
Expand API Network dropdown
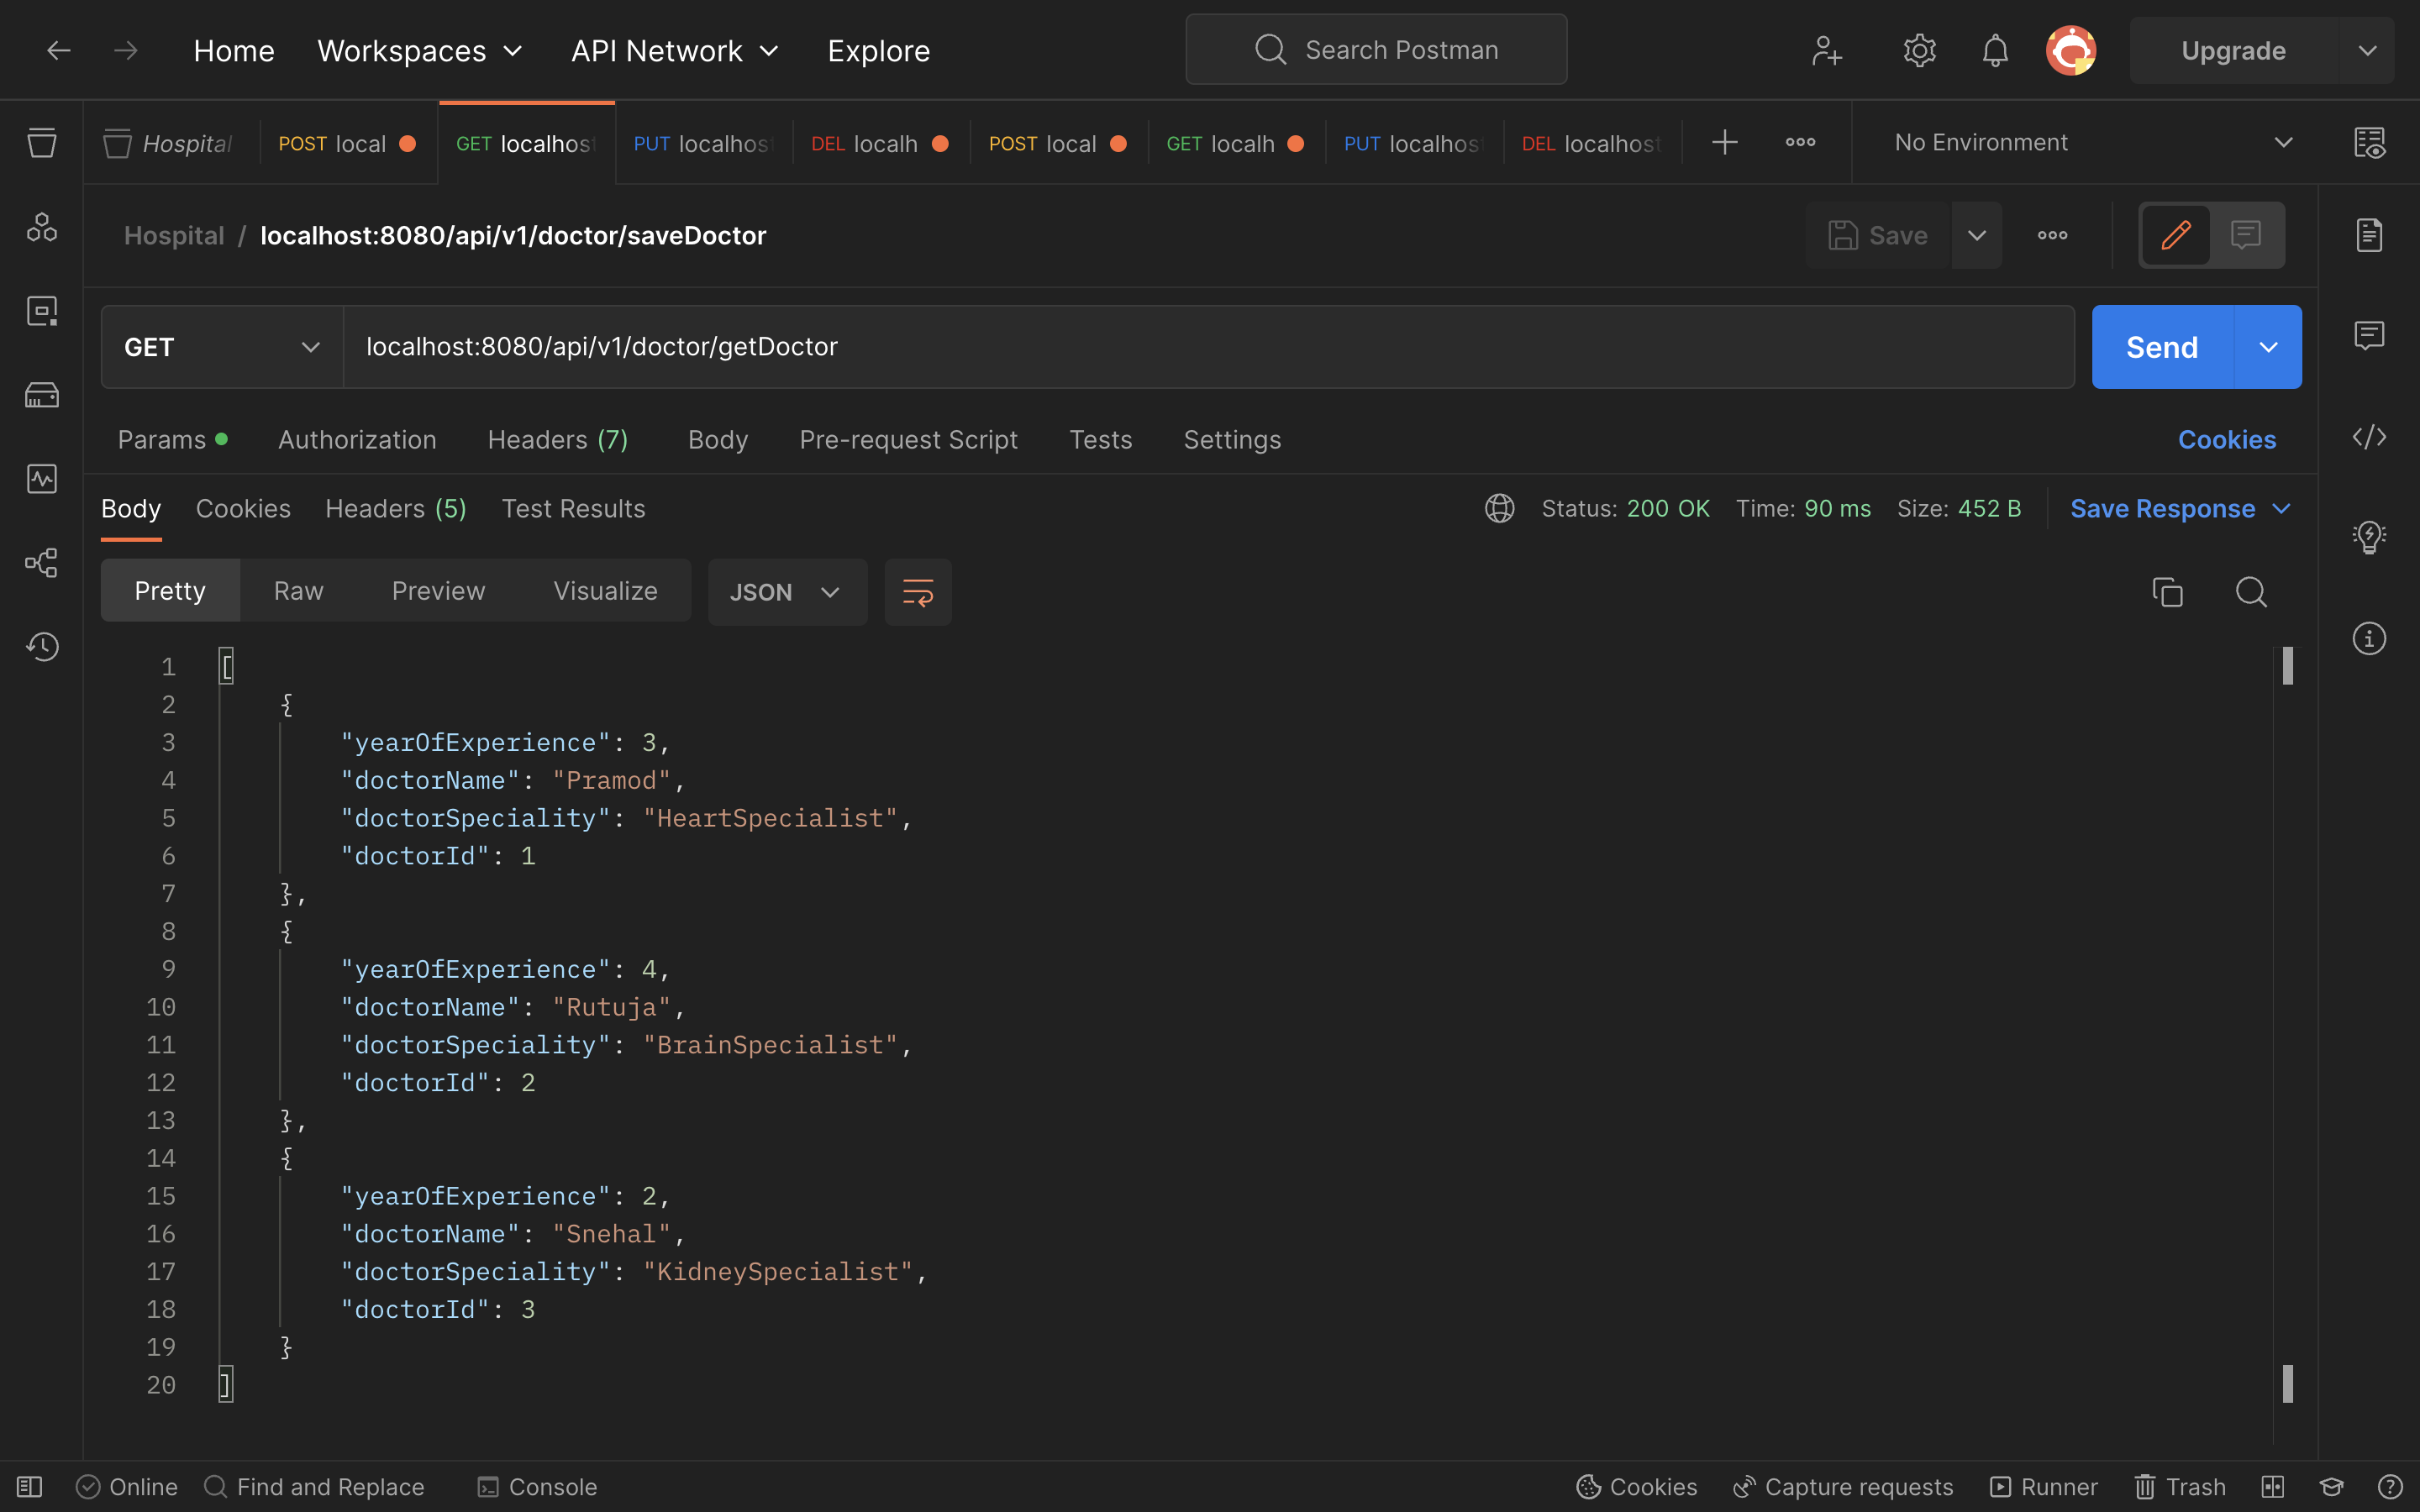click(674, 50)
